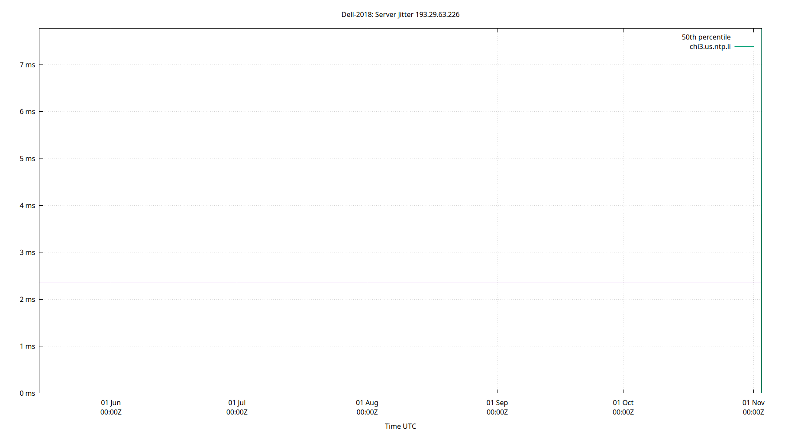This screenshot has height=433, width=801.
Task: Expand the 01 Sep axis label
Action: tap(497, 407)
